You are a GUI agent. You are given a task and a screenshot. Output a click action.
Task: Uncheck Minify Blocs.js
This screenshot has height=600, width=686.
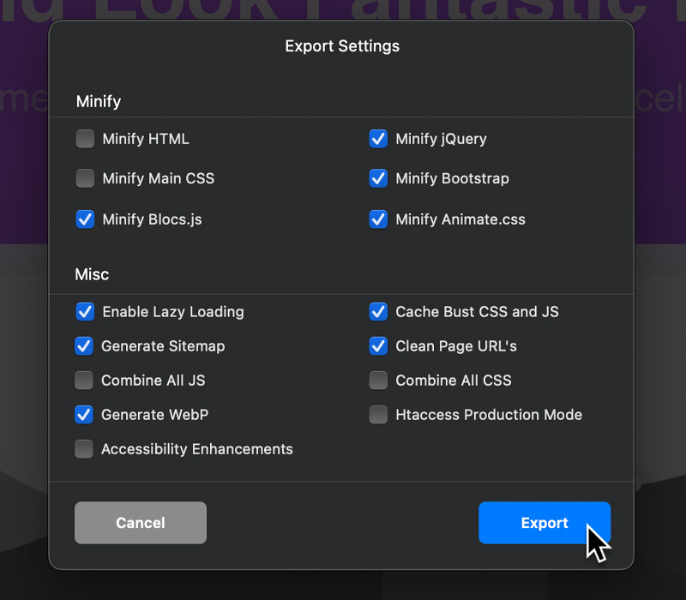click(x=85, y=219)
